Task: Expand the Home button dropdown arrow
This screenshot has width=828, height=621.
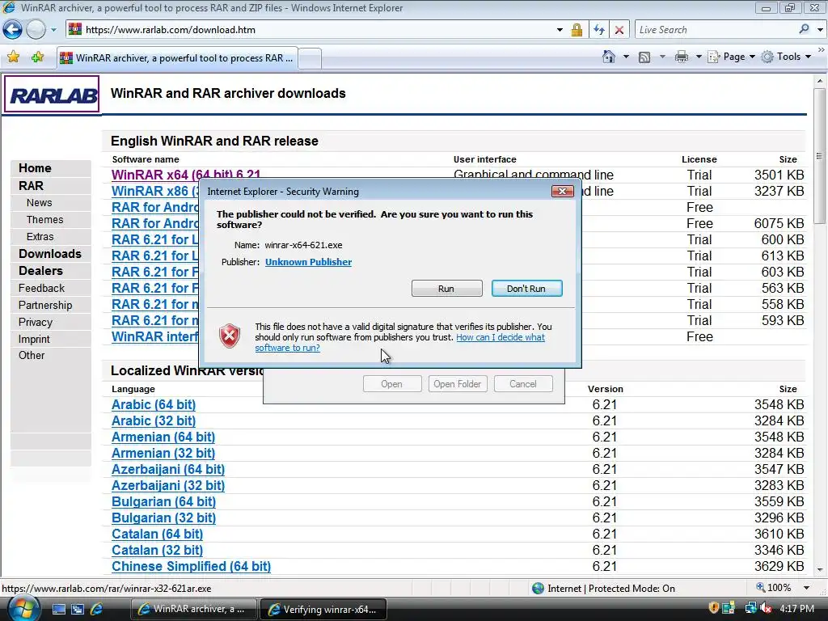Action: (x=626, y=57)
